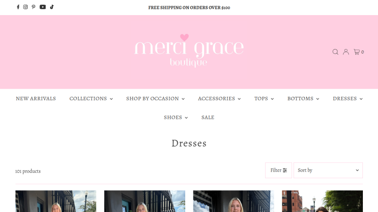Go to New Arrivals
This screenshot has width=378, height=212.
pos(36,98)
